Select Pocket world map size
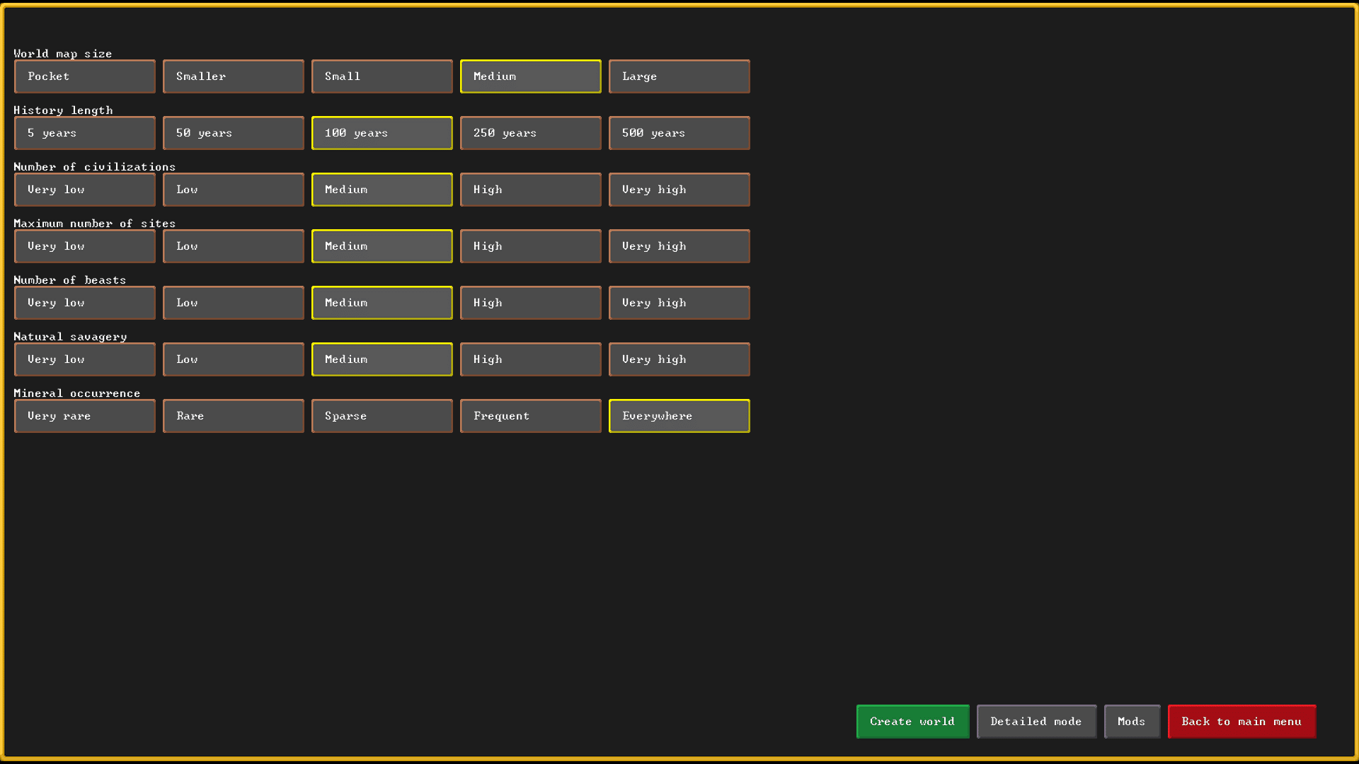The width and height of the screenshot is (1359, 764). [85, 76]
